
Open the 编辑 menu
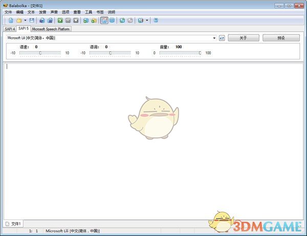pos(19,12)
